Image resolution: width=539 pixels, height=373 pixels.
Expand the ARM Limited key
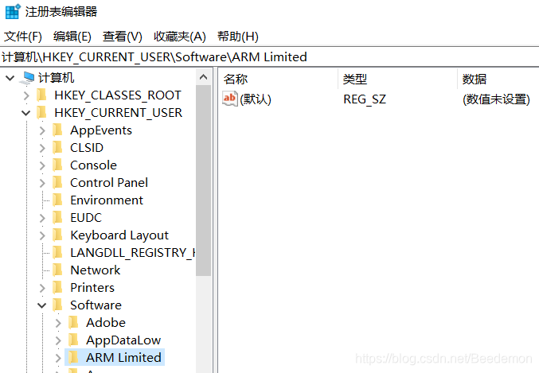click(x=58, y=358)
